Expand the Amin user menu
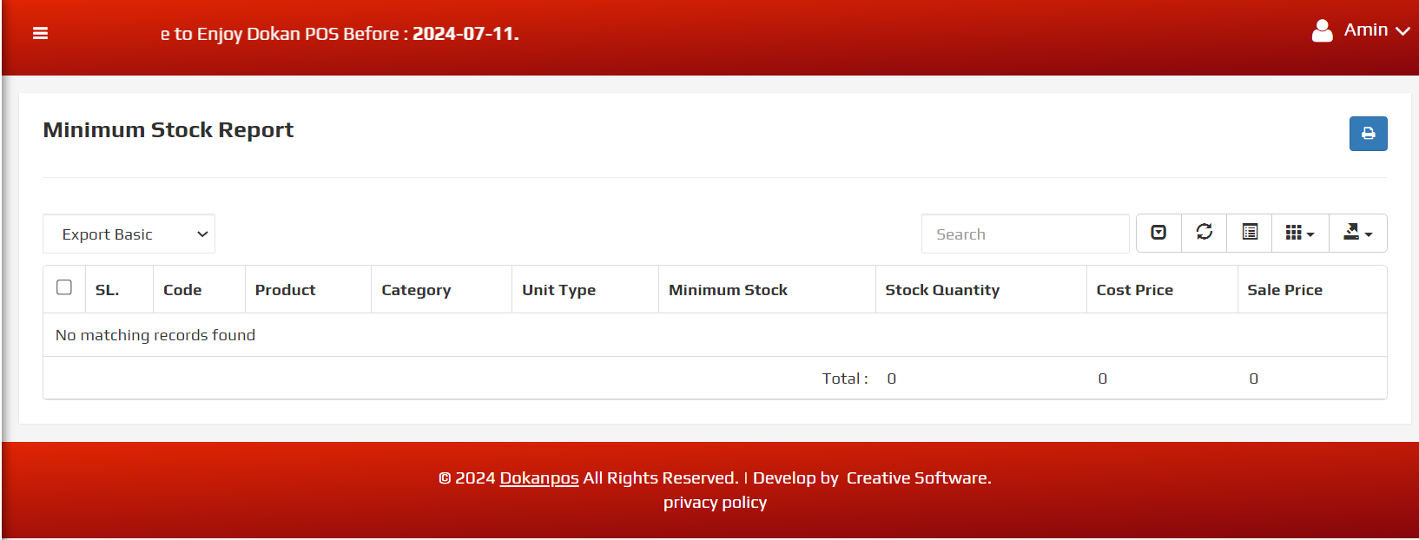Image resolution: width=1419 pixels, height=540 pixels. point(1376,30)
